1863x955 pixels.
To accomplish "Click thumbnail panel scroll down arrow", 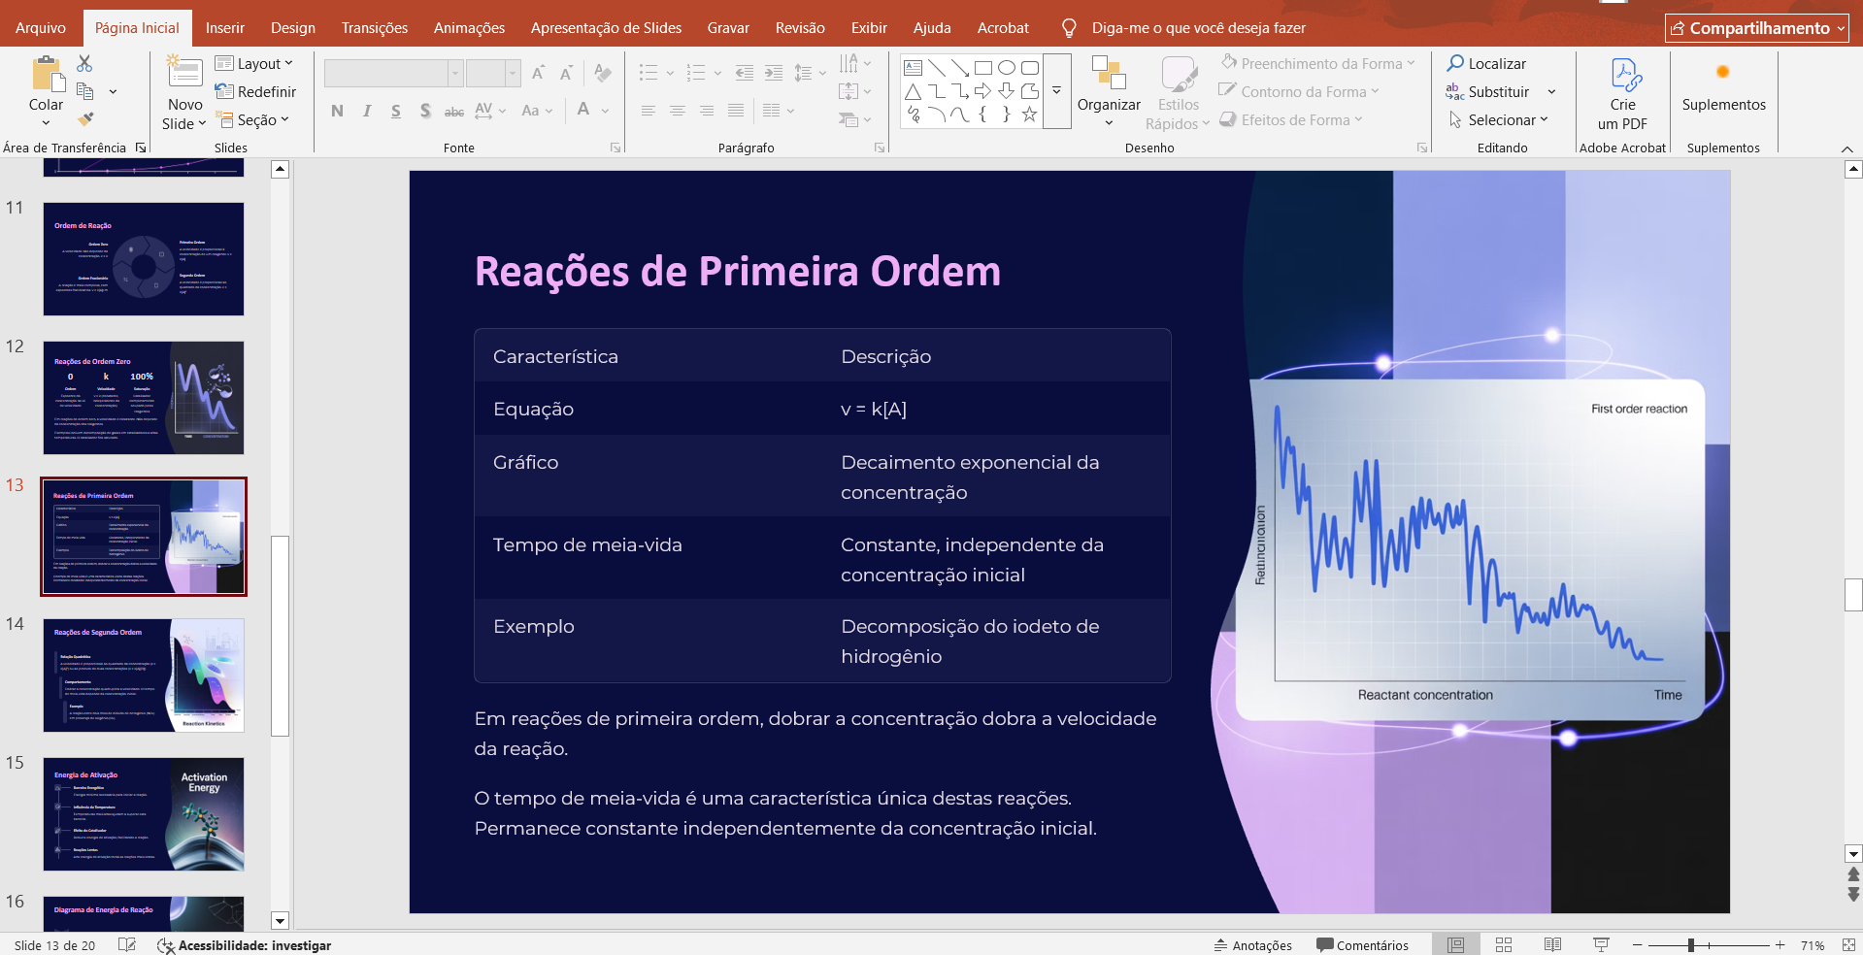I will 280,921.
